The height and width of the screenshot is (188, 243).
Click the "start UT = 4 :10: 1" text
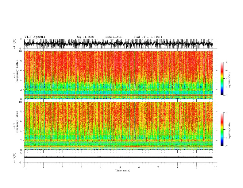click(148, 37)
